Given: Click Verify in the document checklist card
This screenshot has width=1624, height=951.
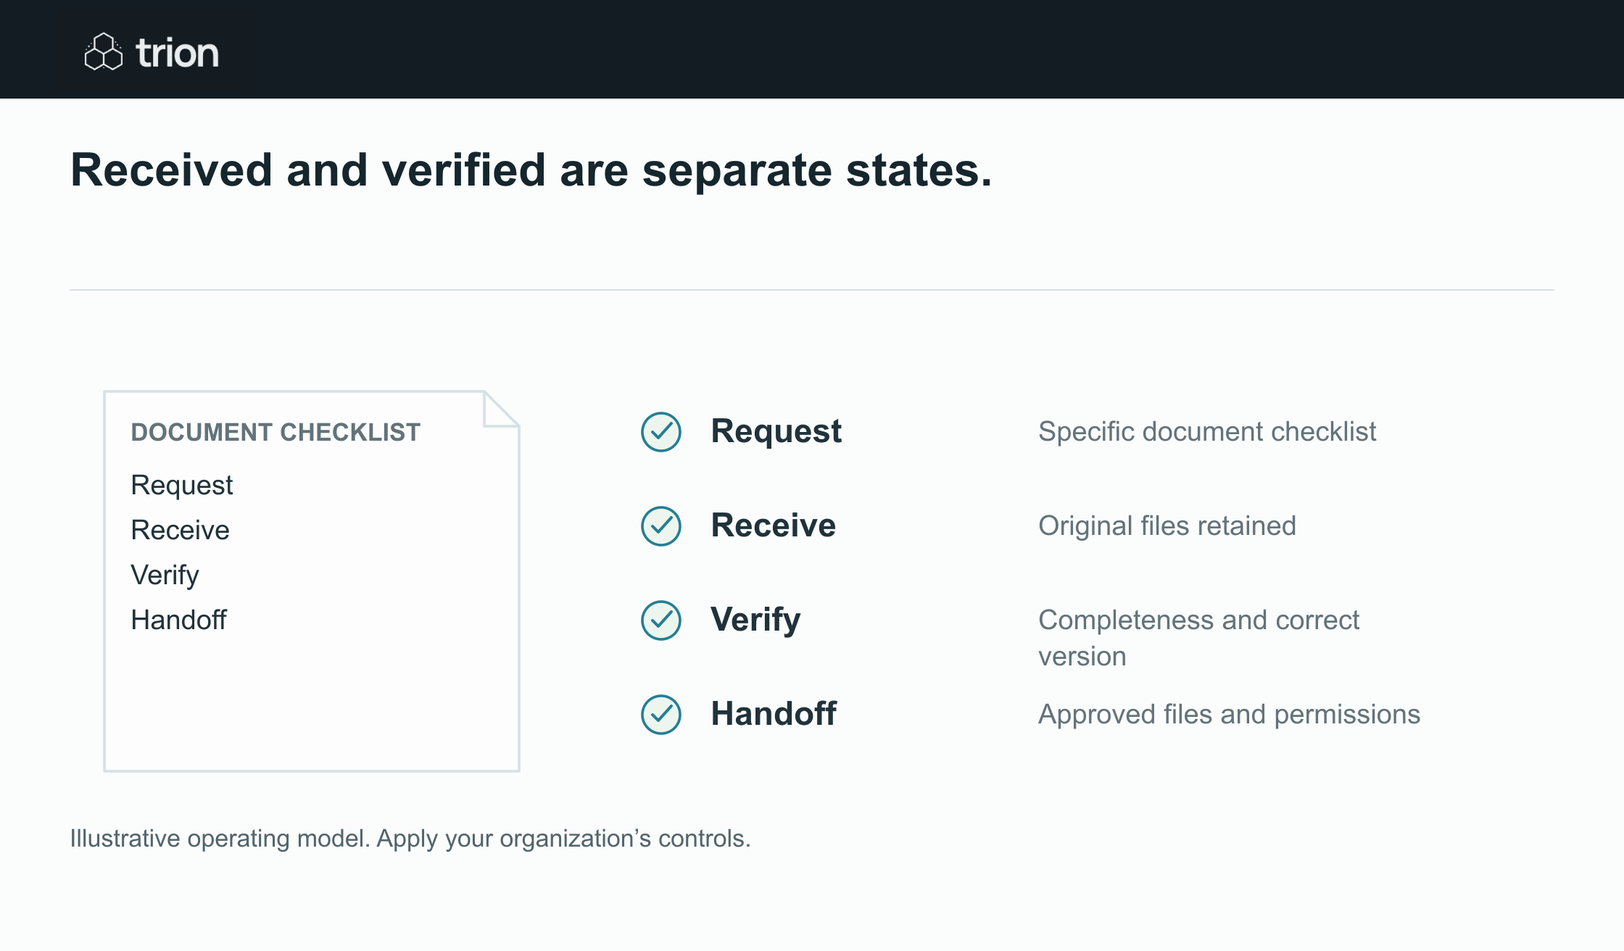Looking at the screenshot, I should pos(165,576).
